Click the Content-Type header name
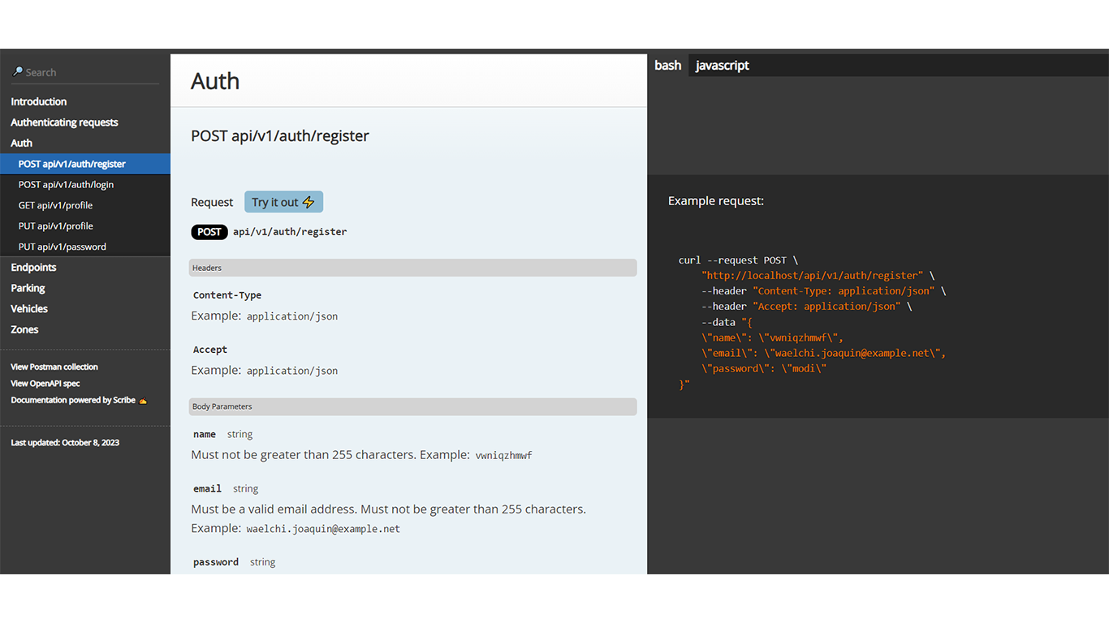The width and height of the screenshot is (1109, 623). [x=227, y=295]
